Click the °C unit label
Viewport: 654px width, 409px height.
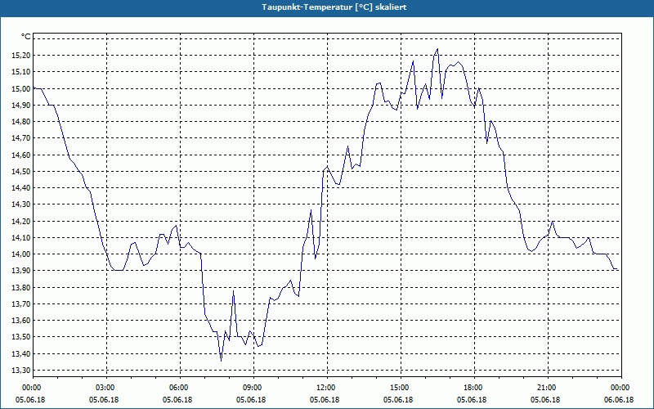[x=26, y=37]
